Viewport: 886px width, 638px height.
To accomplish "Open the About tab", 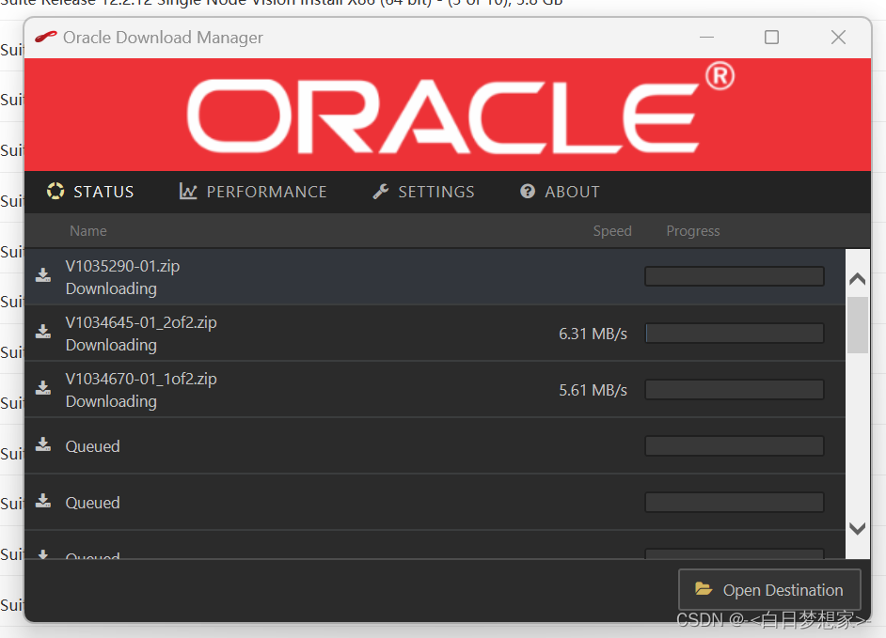I will click(572, 191).
